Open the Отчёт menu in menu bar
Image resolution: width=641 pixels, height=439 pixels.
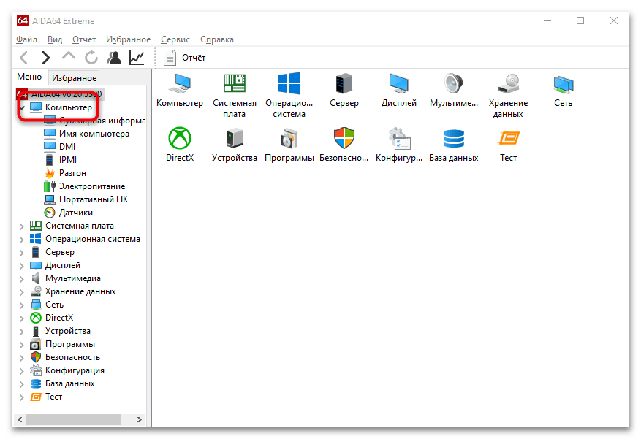tap(84, 39)
